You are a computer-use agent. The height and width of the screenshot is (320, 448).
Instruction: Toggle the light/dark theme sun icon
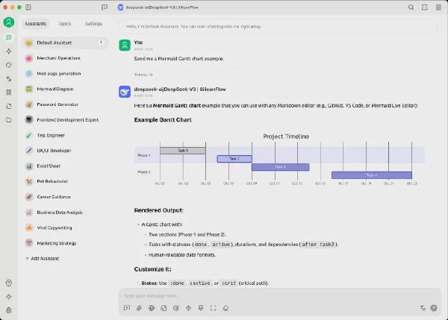9,297
